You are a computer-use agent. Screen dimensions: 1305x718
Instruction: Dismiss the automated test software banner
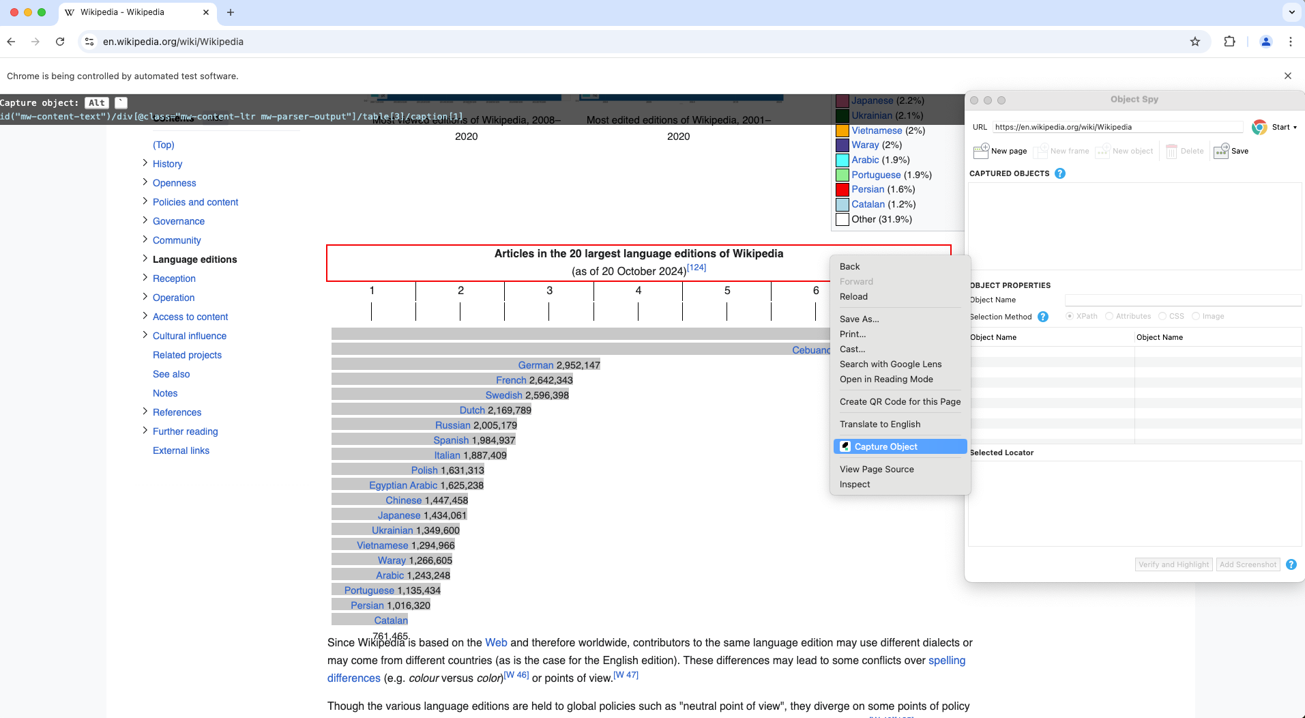[x=1287, y=76]
